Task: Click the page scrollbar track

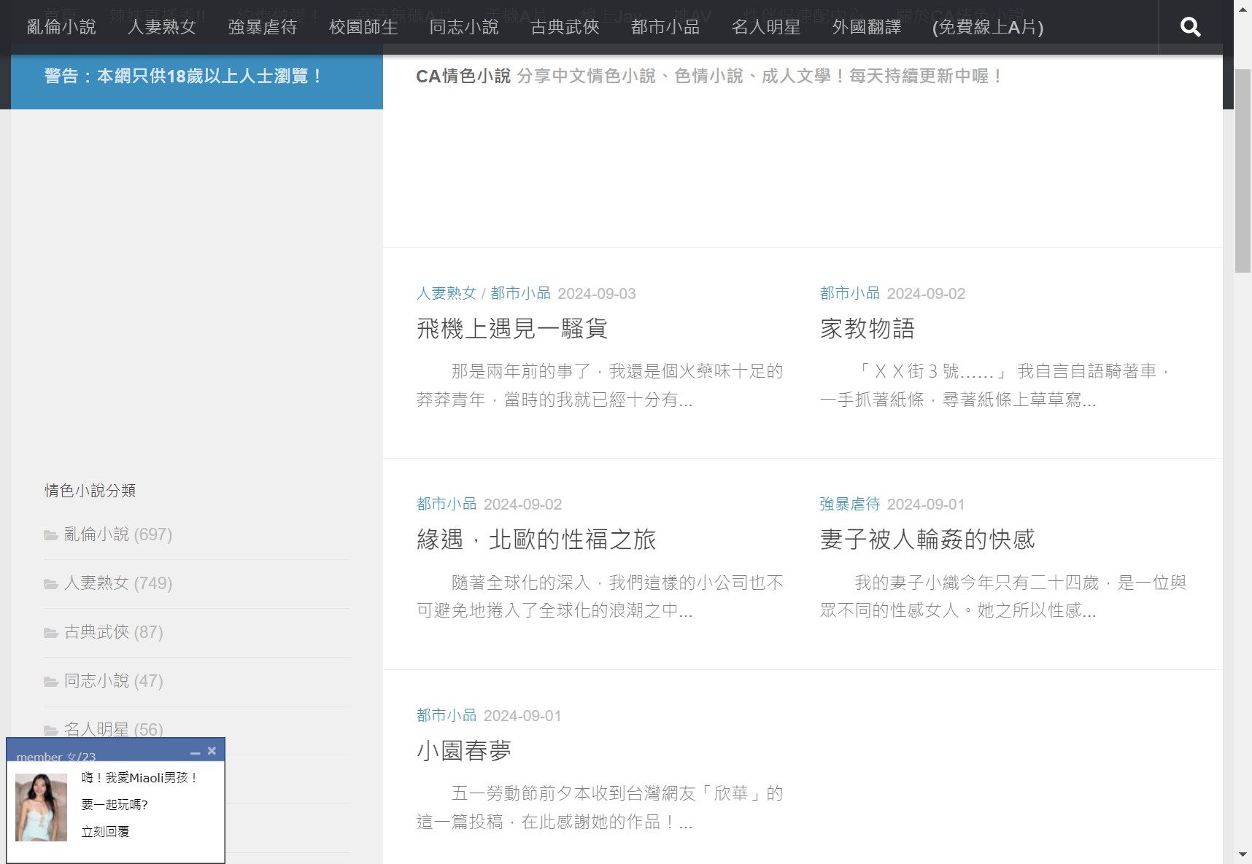Action: [1243, 437]
